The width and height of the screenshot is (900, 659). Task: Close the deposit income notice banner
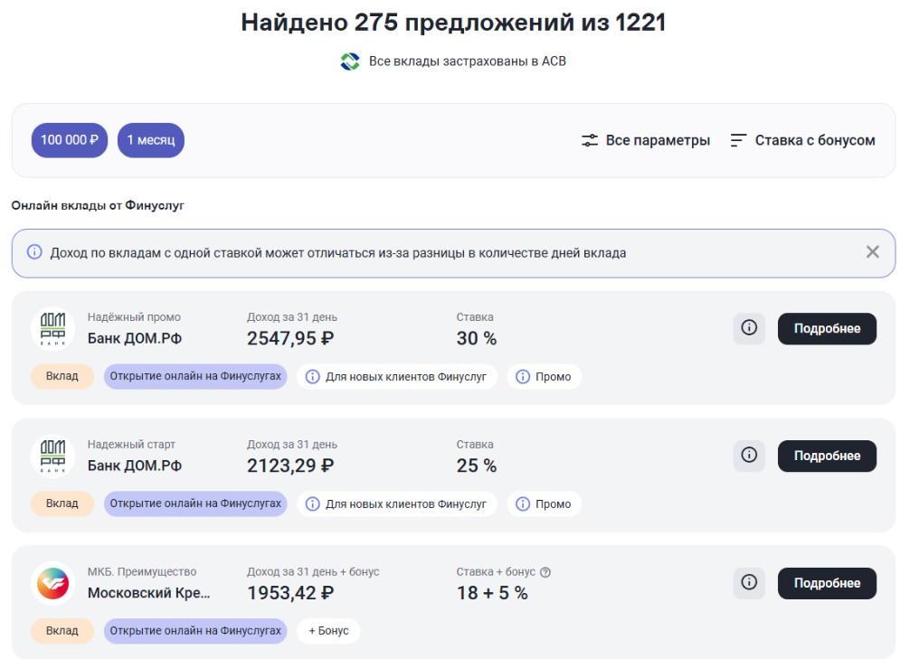(x=873, y=252)
